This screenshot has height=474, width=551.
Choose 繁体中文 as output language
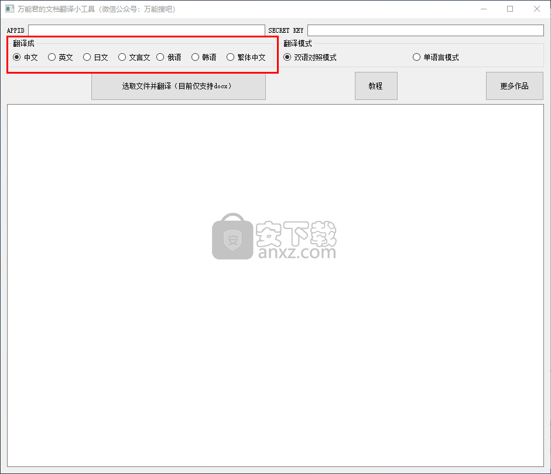pyautogui.click(x=231, y=57)
